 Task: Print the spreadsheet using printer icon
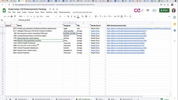(x=12, y=16)
